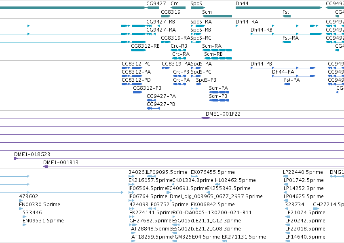Click protein SpdS-PB

(199, 84)
